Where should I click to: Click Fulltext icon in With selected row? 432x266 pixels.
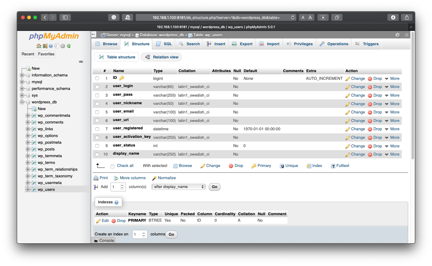333,166
